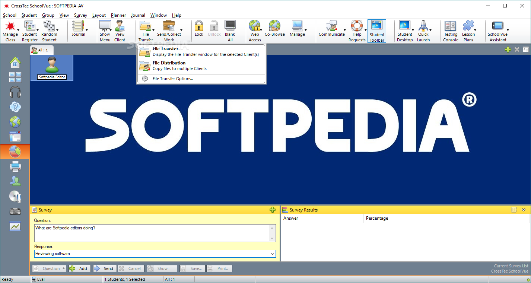The width and height of the screenshot is (531, 283).
Task: Open the Student Register toolbar icon
Action: 29,26
